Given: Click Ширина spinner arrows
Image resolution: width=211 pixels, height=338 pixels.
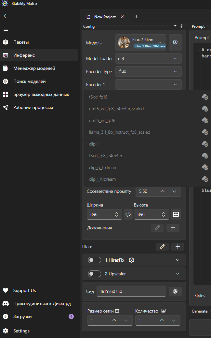Looking at the screenshot, I should pos(116,214).
